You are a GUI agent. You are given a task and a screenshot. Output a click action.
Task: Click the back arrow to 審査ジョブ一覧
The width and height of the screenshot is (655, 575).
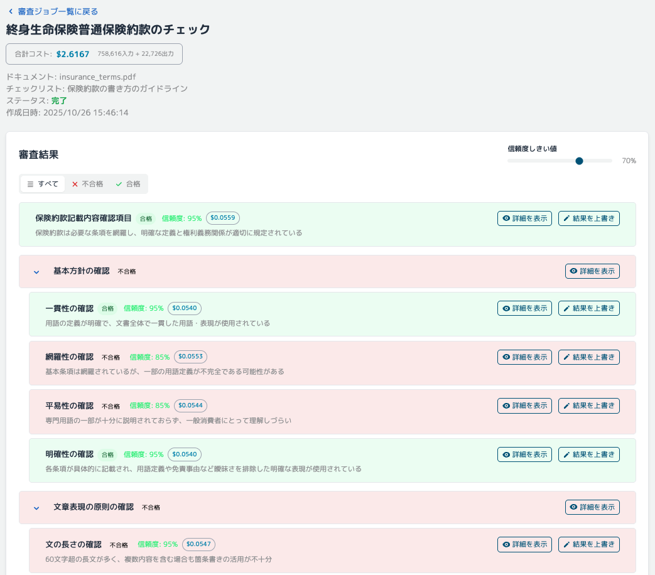click(x=10, y=11)
